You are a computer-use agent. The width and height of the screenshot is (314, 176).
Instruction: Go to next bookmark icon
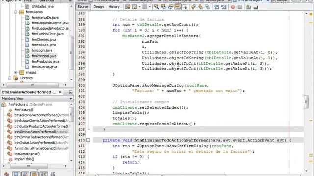(x=201, y=7)
